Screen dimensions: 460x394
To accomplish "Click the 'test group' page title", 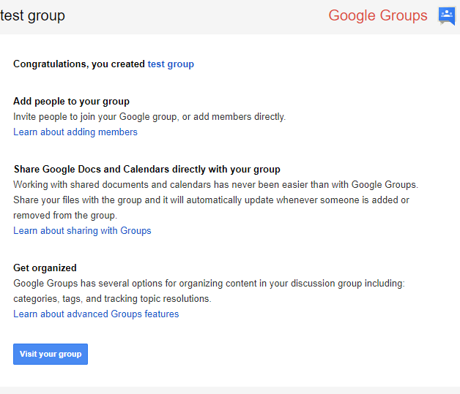I will pyautogui.click(x=32, y=15).
